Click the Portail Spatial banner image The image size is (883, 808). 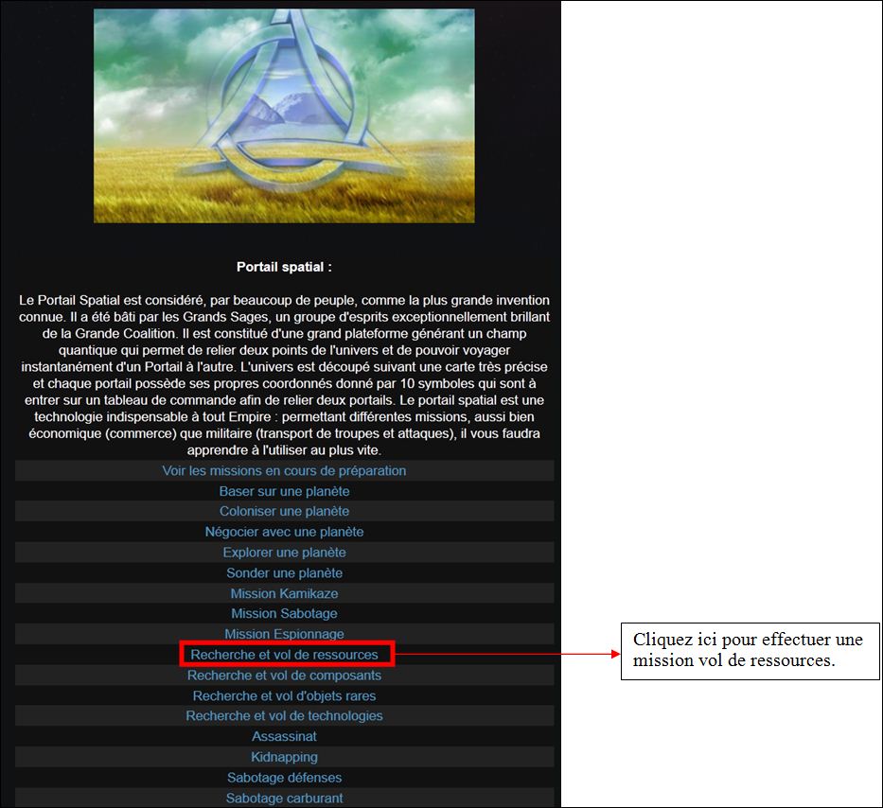coord(284,115)
